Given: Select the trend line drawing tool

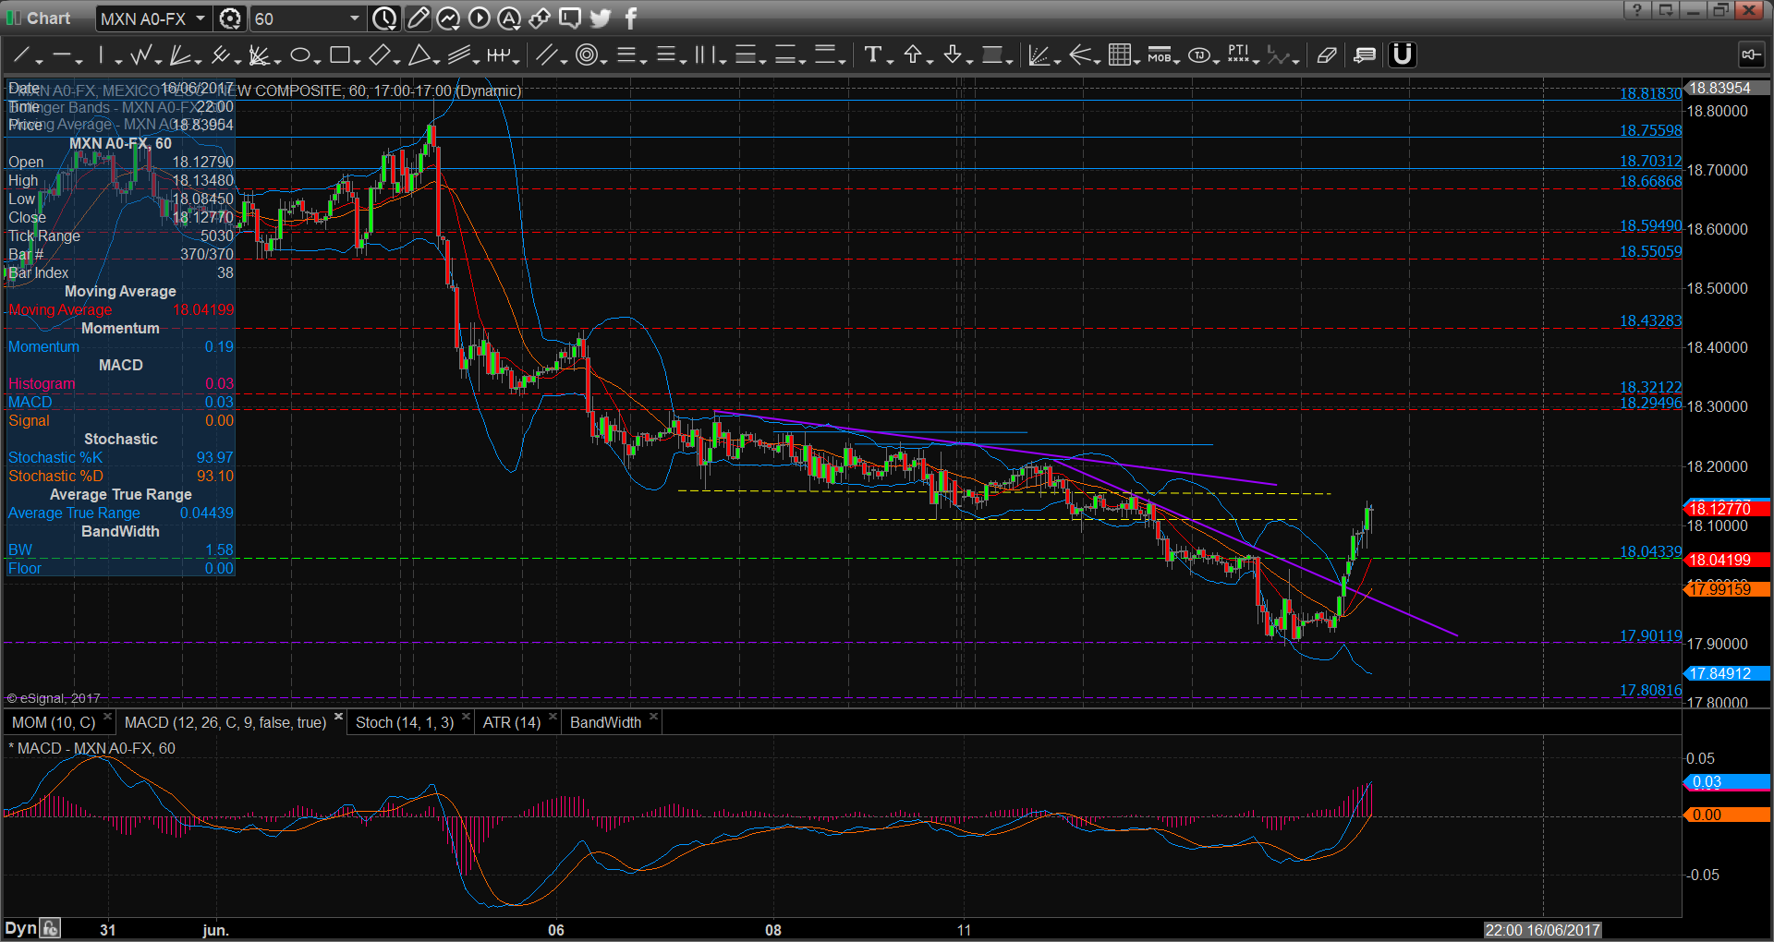Looking at the screenshot, I should pyautogui.click(x=22, y=55).
